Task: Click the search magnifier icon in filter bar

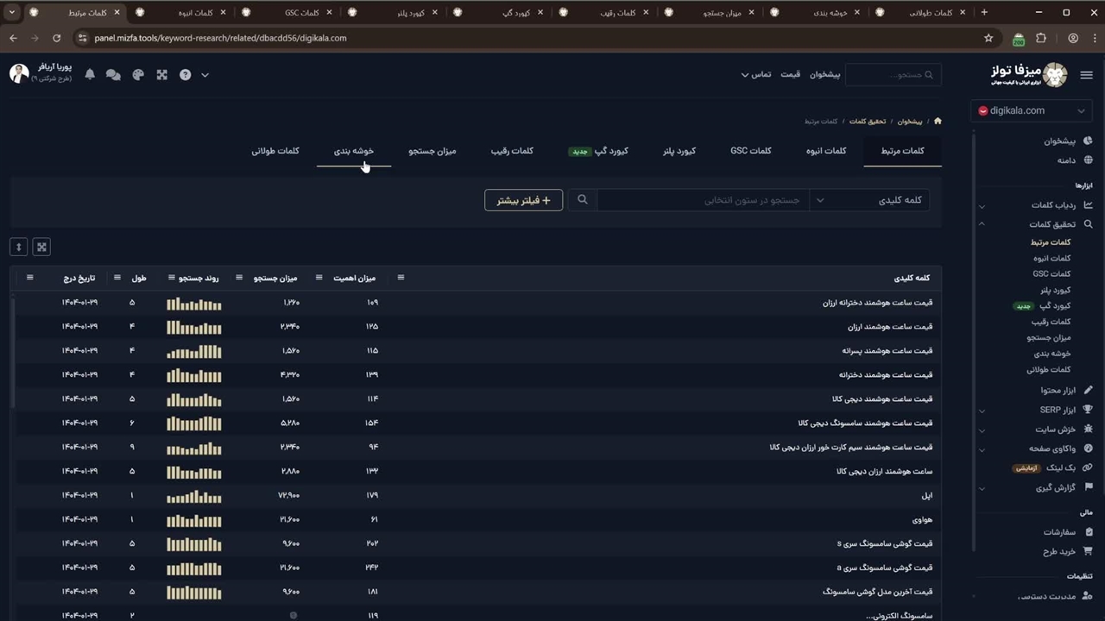Action: (x=583, y=200)
